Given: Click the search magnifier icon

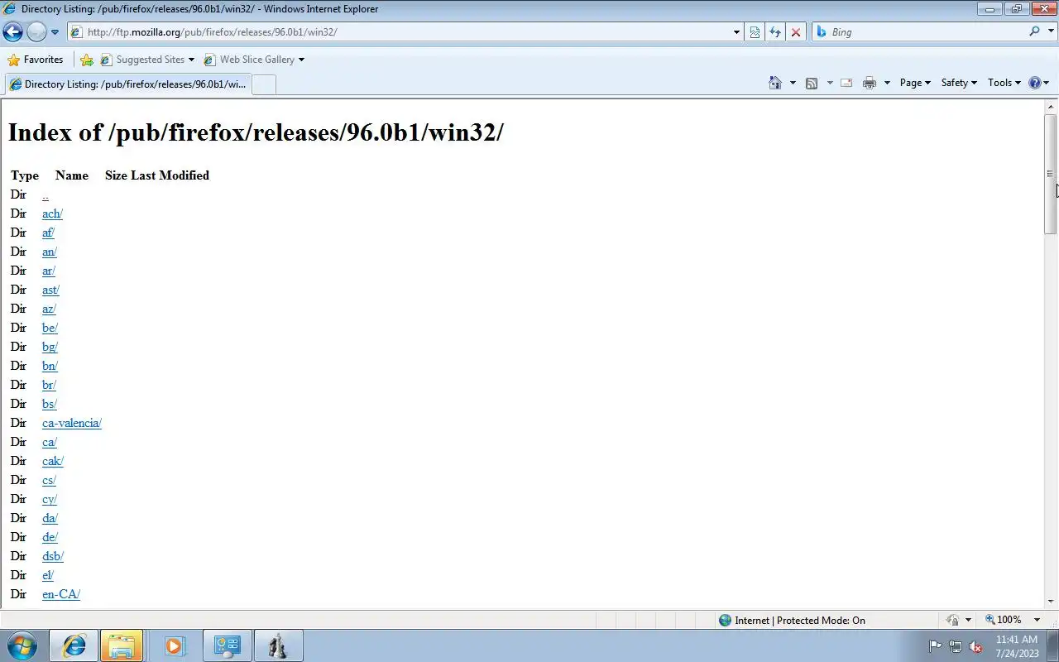Looking at the screenshot, I should pos(1034,31).
